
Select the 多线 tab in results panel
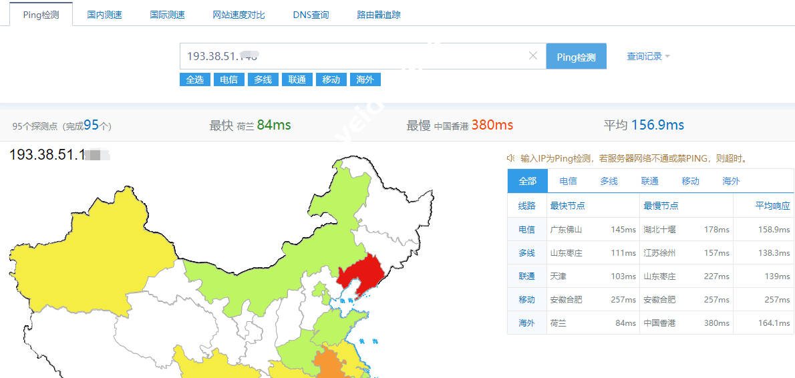click(x=609, y=181)
